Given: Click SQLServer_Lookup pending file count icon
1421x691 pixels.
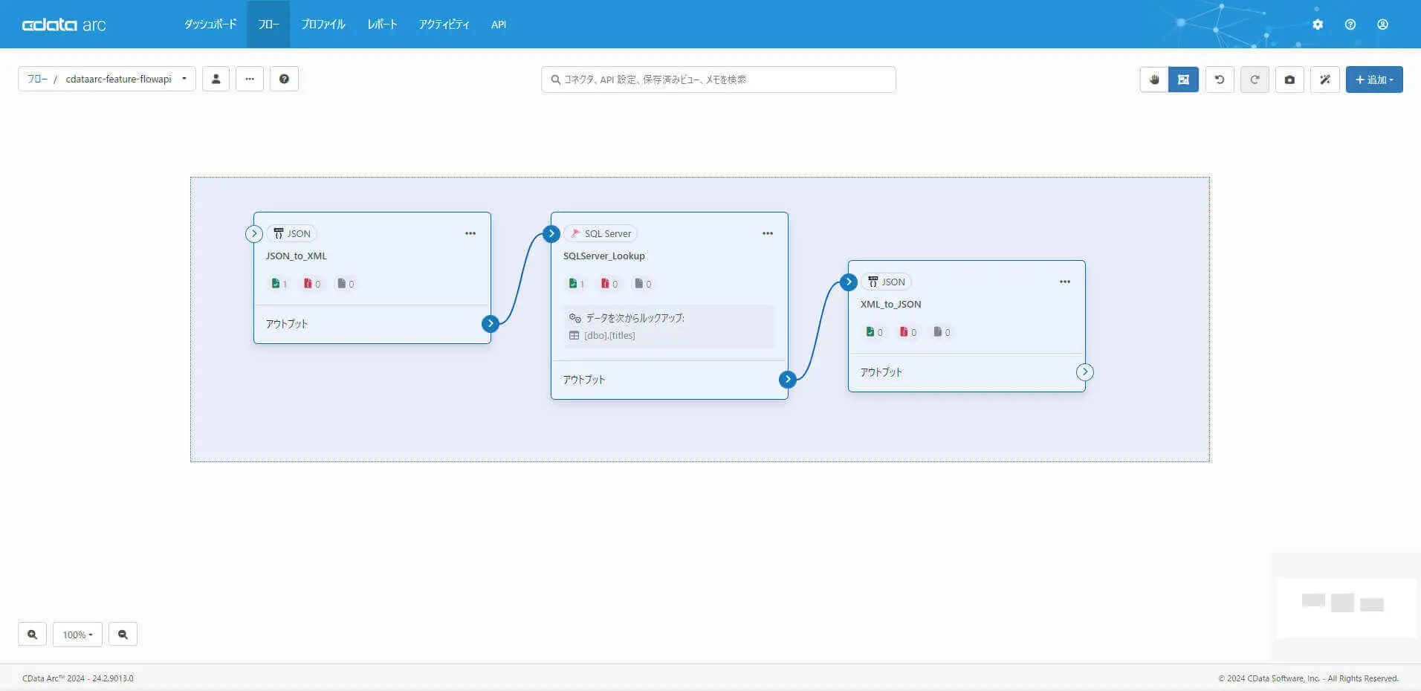Looking at the screenshot, I should point(638,283).
